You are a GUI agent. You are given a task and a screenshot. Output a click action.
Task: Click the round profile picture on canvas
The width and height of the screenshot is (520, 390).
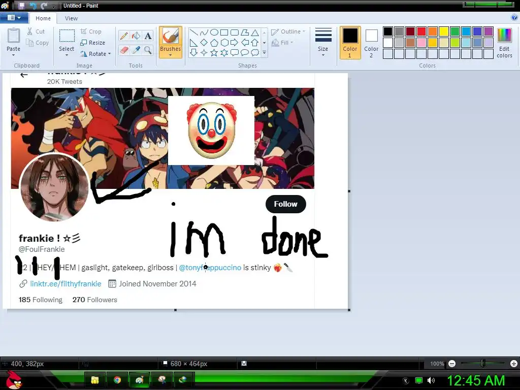tap(54, 187)
